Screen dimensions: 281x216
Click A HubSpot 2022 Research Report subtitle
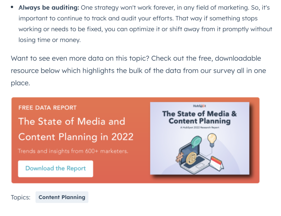point(200,128)
